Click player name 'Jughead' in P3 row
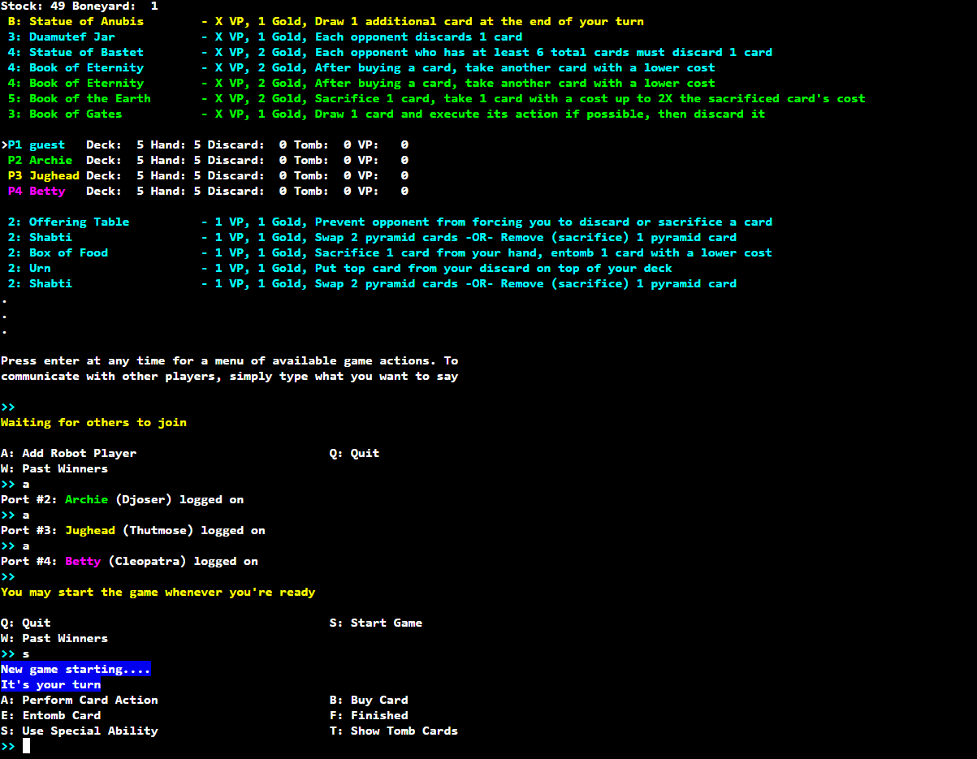This screenshot has height=759, width=977. (54, 175)
